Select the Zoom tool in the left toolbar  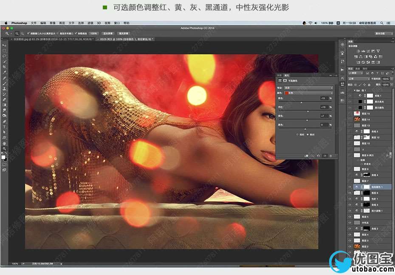(4, 149)
